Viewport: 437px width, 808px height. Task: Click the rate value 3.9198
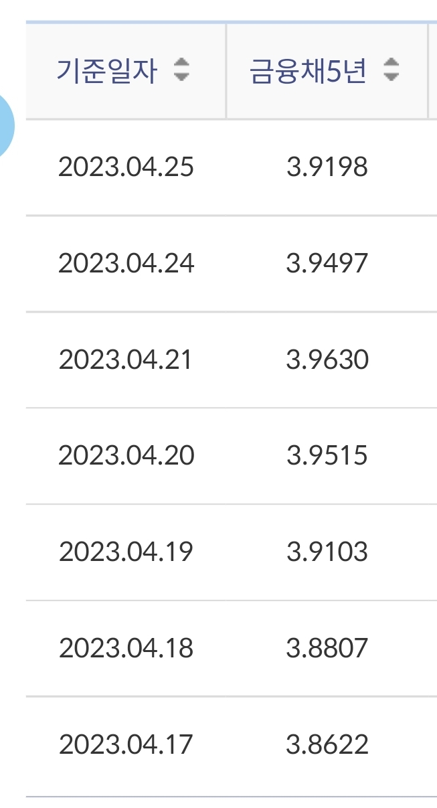click(327, 167)
